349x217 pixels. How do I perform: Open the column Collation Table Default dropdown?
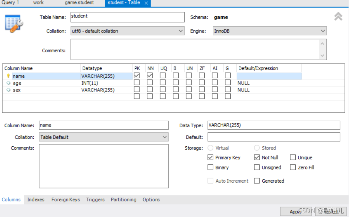104,137
